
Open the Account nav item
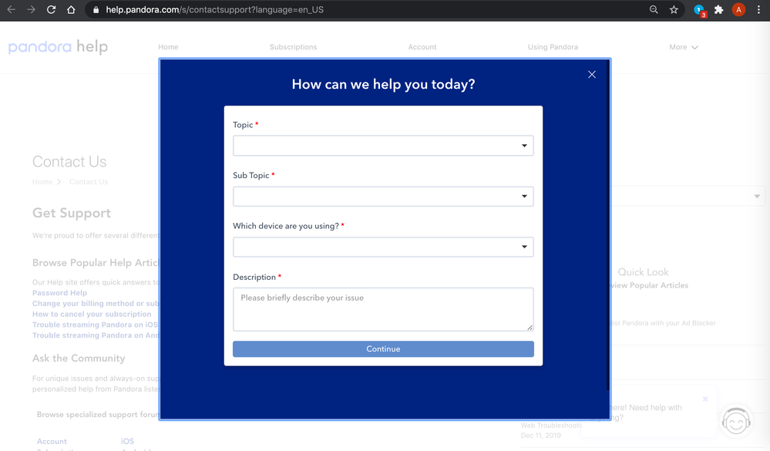(422, 47)
